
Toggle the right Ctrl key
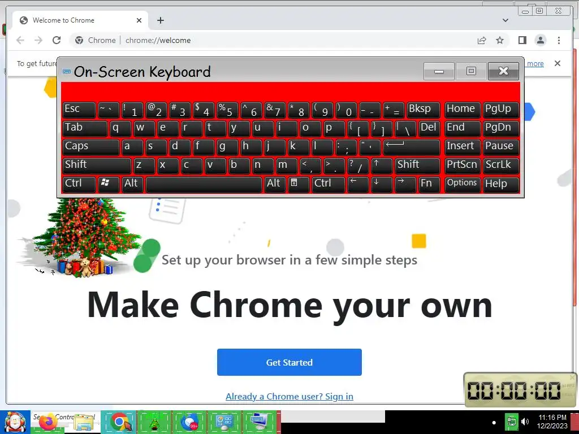329,184
